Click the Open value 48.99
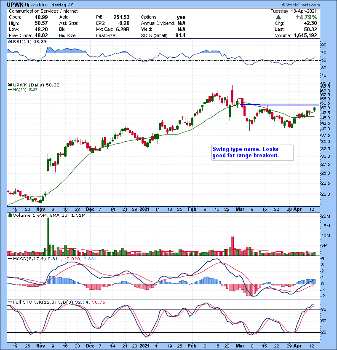The height and width of the screenshot is (350, 337). click(41, 17)
